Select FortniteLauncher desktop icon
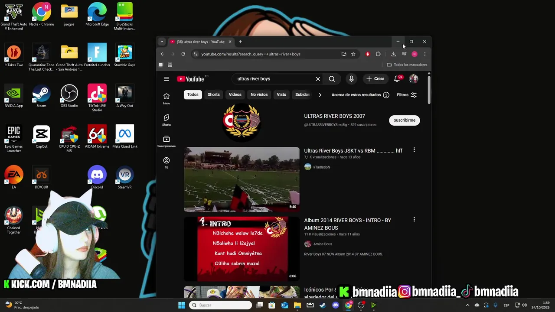This screenshot has width=555, height=312. (97, 56)
